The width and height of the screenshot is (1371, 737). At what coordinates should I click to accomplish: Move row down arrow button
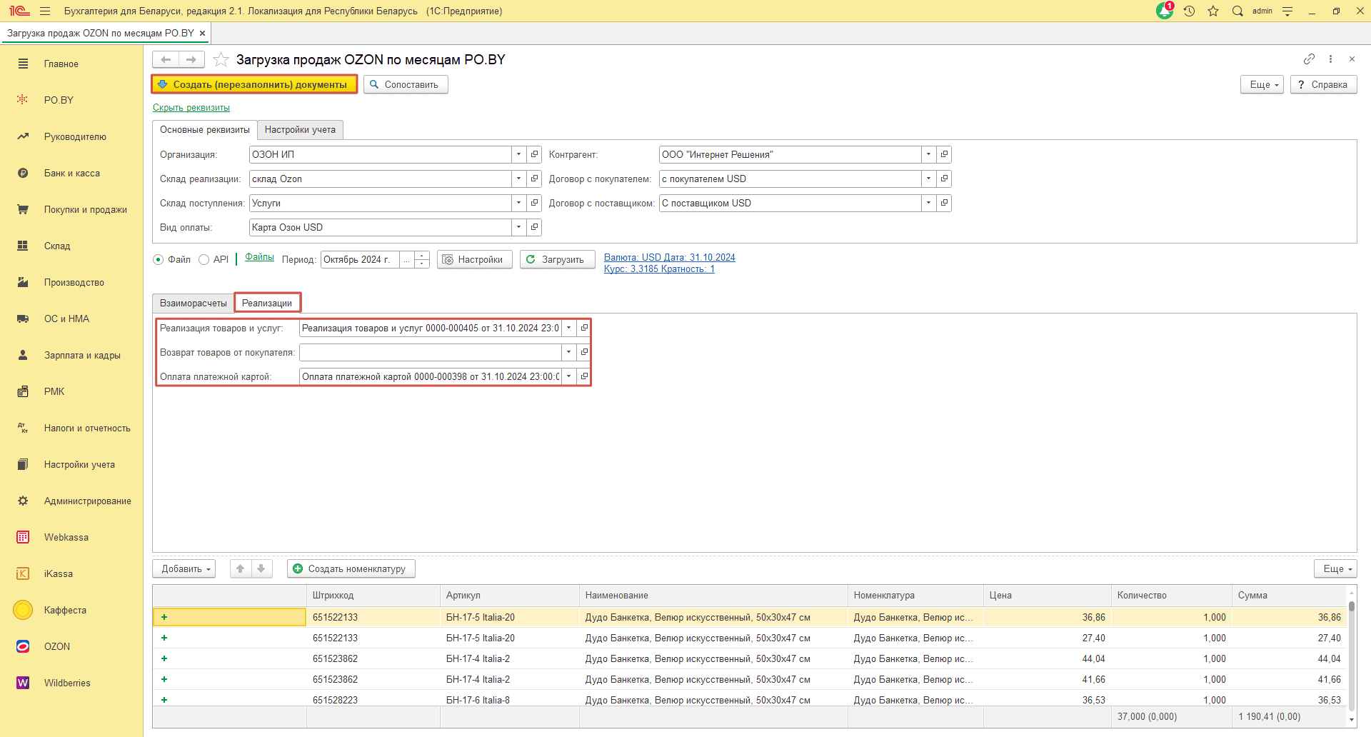[261, 569]
